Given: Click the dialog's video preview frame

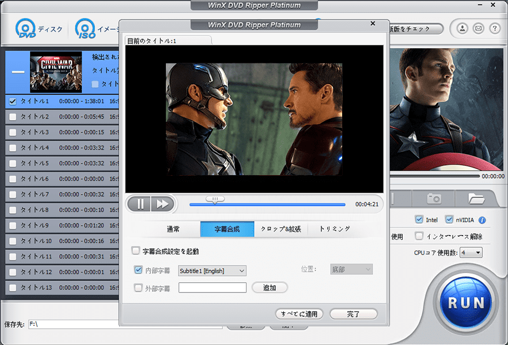Looking at the screenshot, I should click(x=255, y=119).
